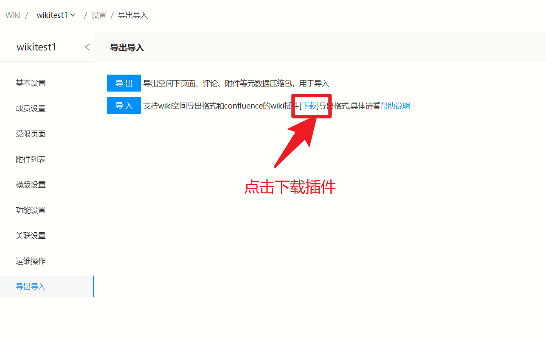Click the blue 导出 export button
This screenshot has height=340, width=546.
(x=124, y=83)
